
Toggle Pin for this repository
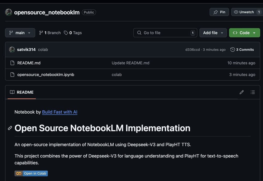(219, 12)
